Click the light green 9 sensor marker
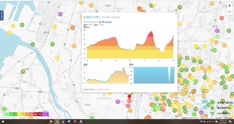Viewport: 234px width, 124px height. (158, 107)
